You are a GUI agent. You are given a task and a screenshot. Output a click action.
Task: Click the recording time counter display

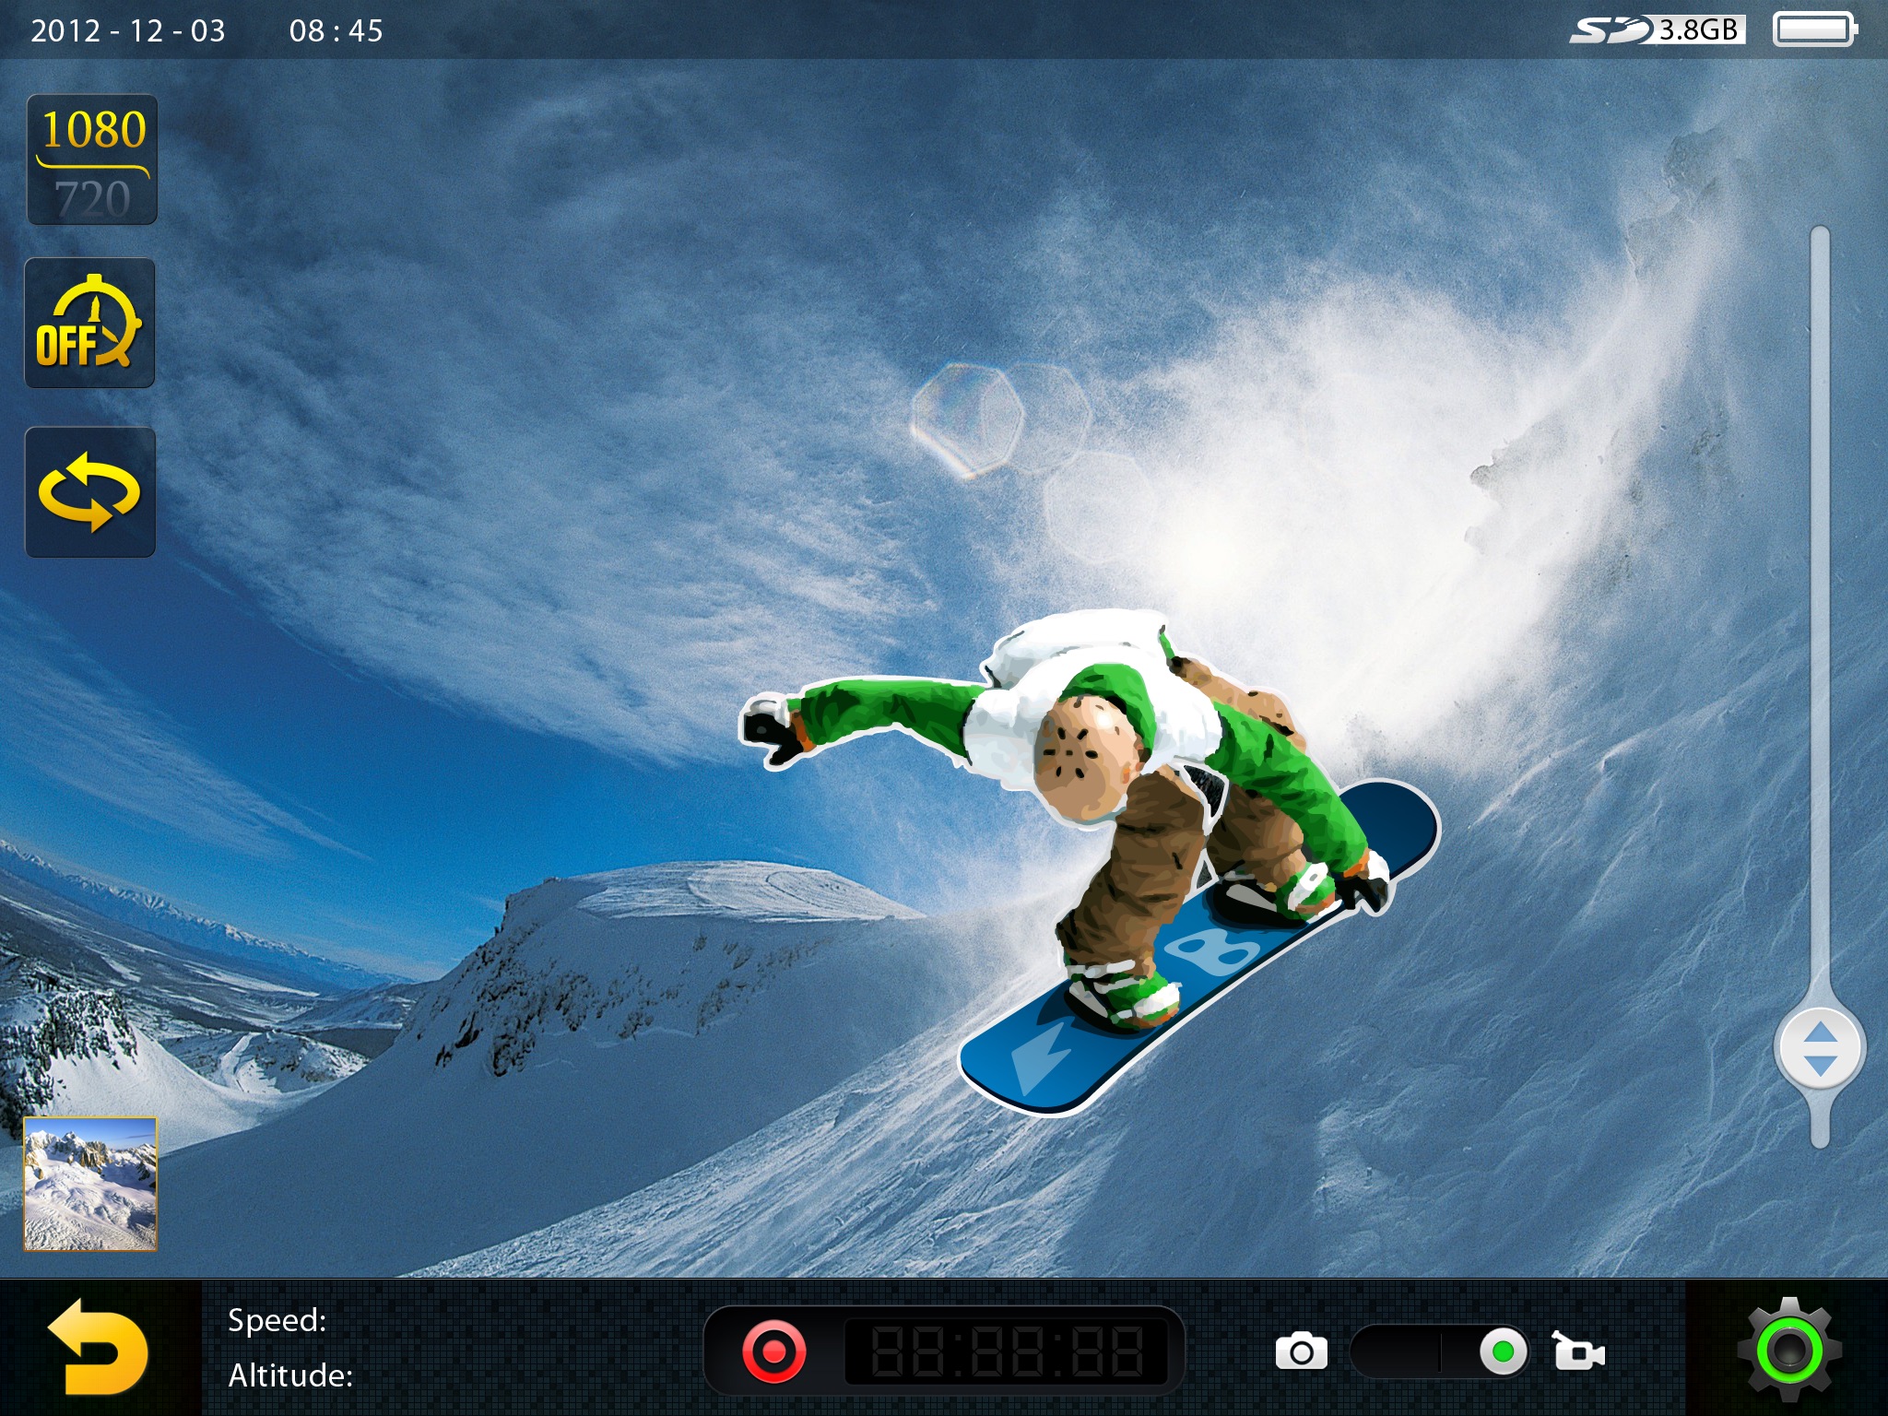(1007, 1352)
